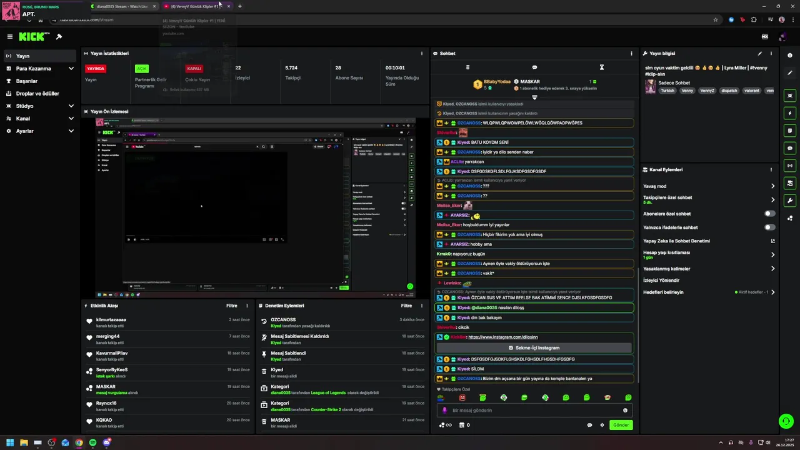Click the wrench icon in right rail
The image size is (800, 450).
point(790,201)
